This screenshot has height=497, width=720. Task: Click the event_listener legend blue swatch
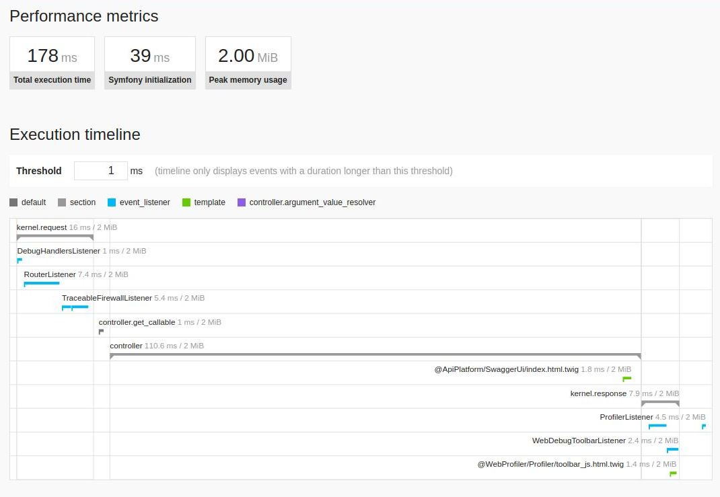112,202
